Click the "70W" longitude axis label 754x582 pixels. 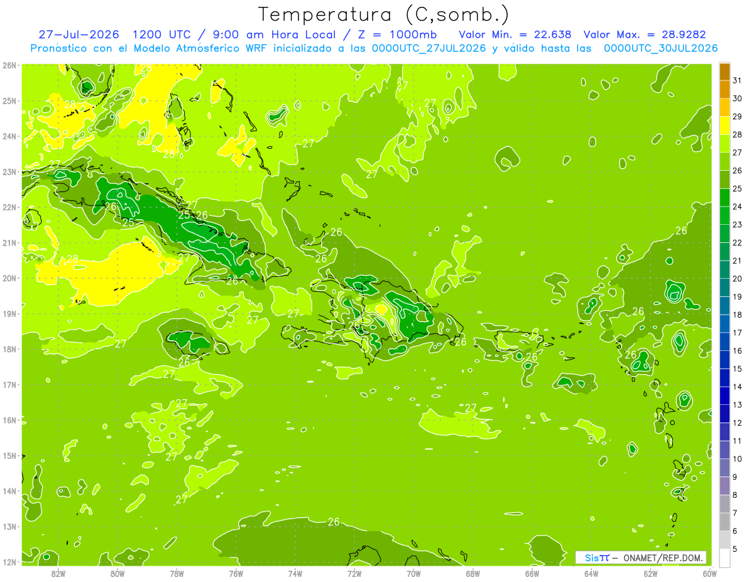click(413, 573)
